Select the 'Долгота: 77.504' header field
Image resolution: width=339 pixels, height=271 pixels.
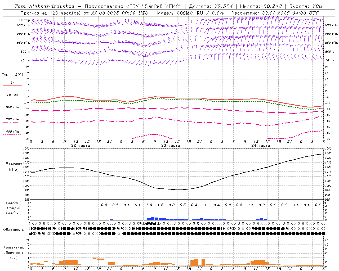(211, 6)
